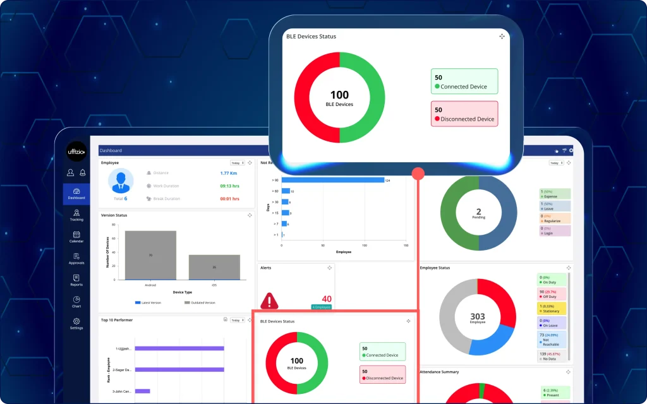
Task: Click the move icon on Top 10 Performer
Action: tap(250, 320)
